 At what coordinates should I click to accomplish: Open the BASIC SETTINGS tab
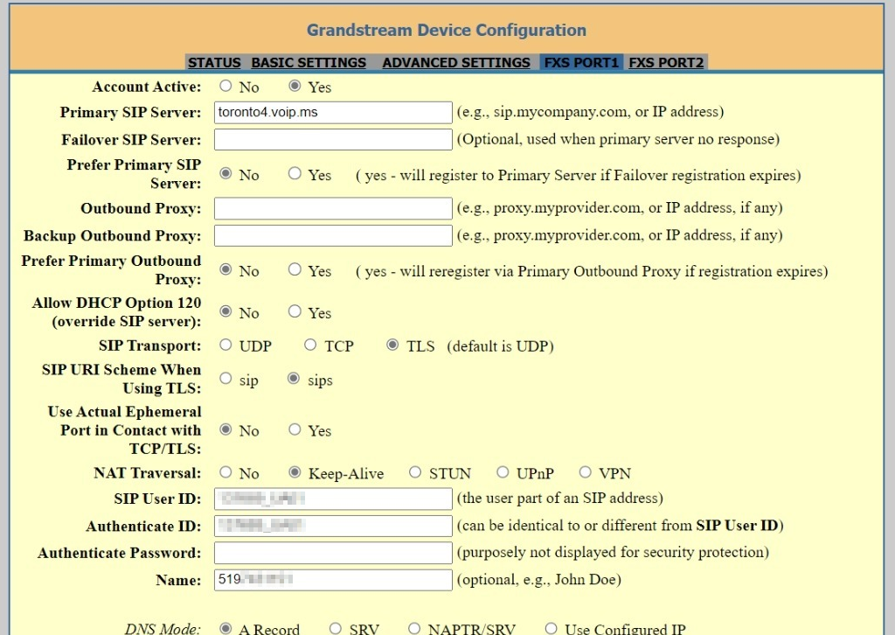click(309, 62)
